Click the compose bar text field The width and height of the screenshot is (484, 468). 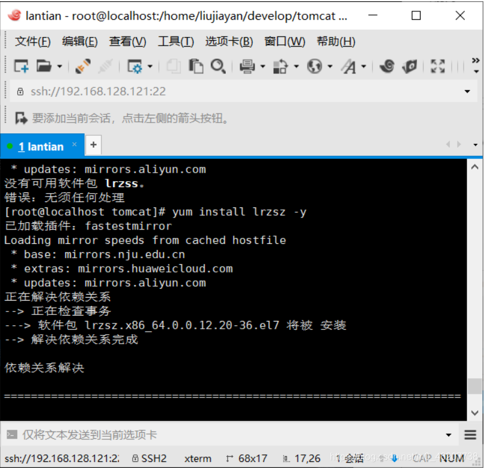(x=231, y=435)
